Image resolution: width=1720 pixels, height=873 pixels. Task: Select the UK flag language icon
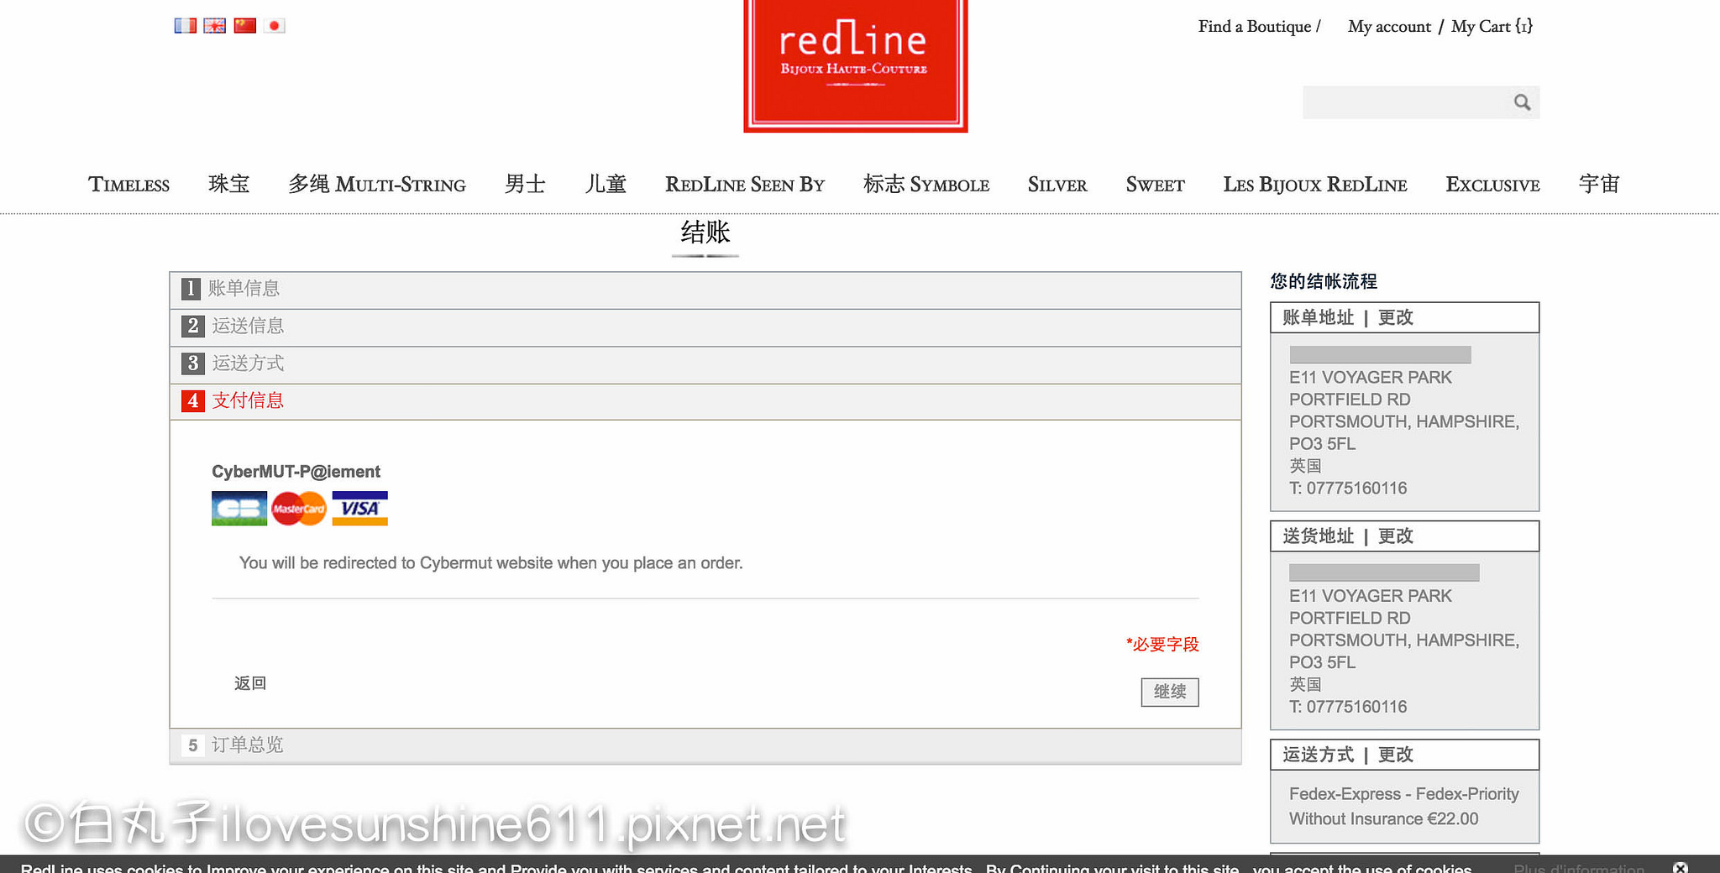[215, 26]
